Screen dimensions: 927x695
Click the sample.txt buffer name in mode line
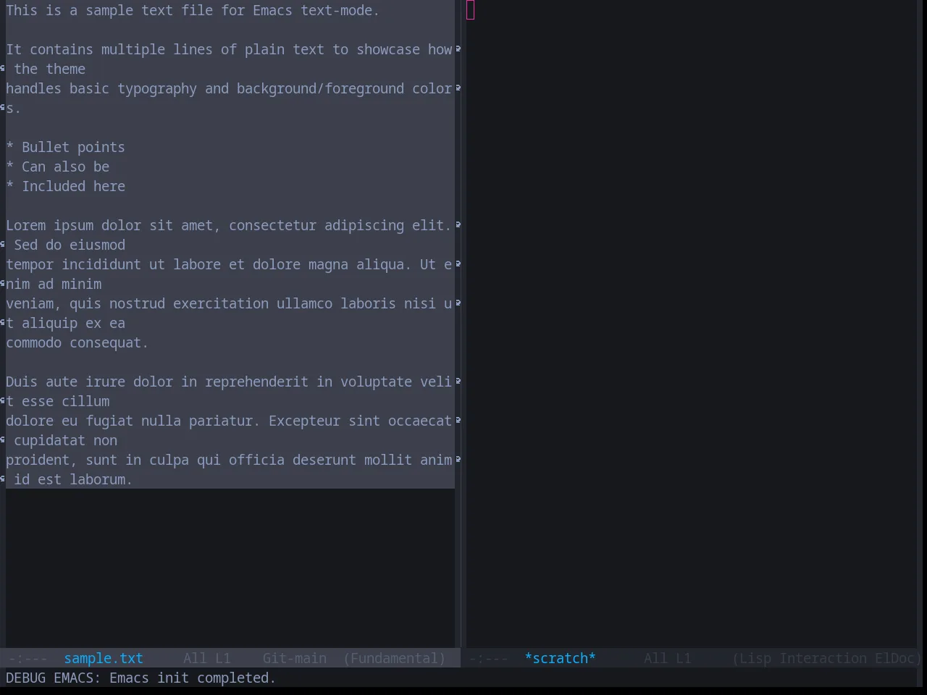click(104, 658)
